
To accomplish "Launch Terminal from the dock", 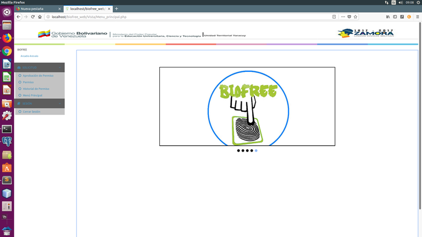I will (7, 129).
